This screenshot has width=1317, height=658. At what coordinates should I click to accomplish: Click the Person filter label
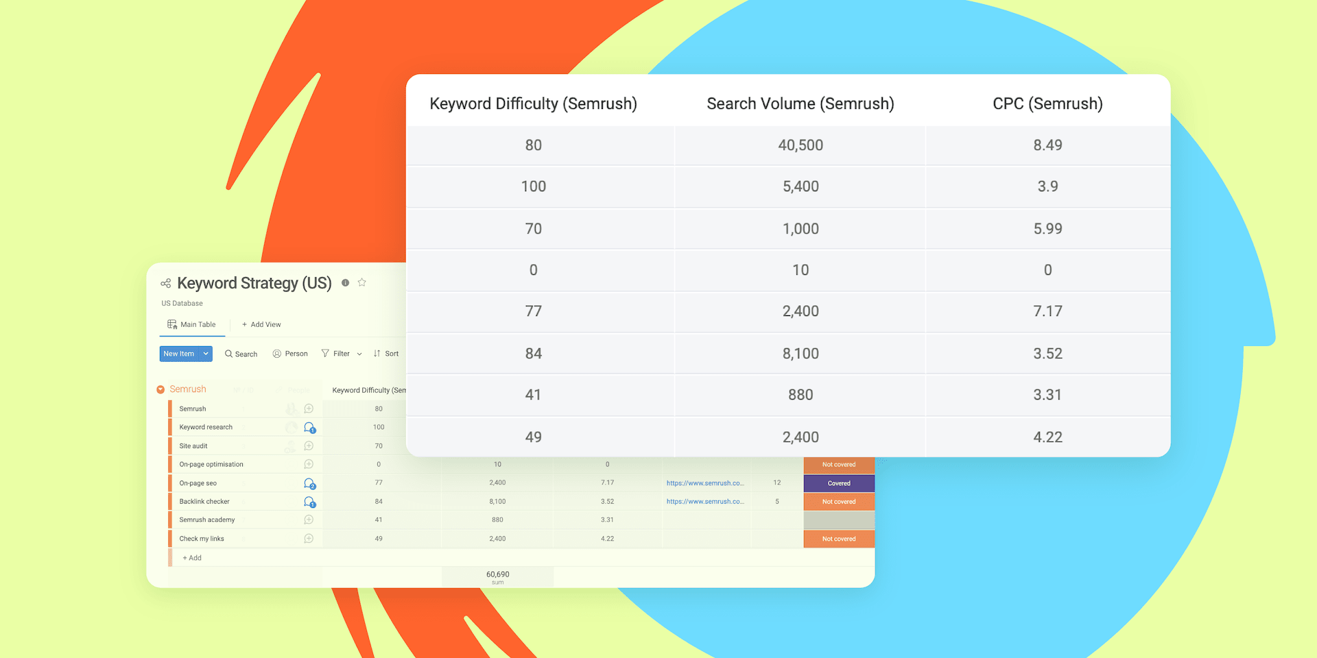(296, 354)
